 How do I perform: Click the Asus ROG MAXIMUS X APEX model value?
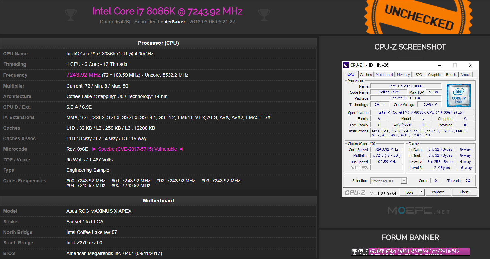coord(99,211)
